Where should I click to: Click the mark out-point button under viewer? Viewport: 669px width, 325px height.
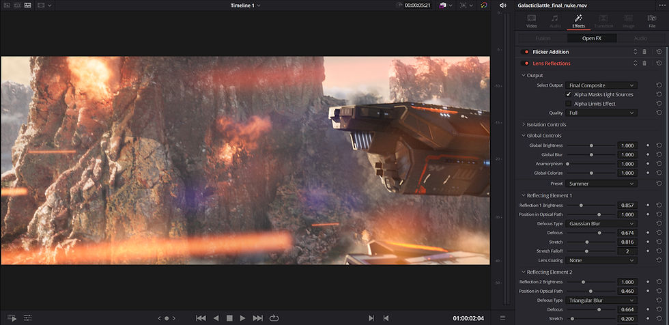tap(386, 318)
